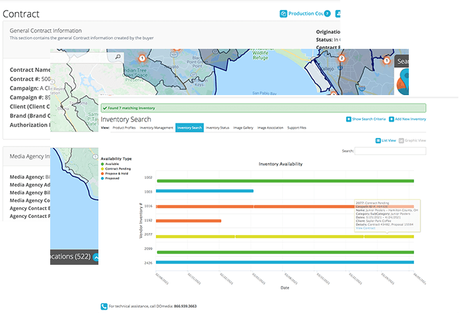Click the View Contract link in tooltip
This screenshot has width=459, height=313.
pyautogui.click(x=365, y=228)
